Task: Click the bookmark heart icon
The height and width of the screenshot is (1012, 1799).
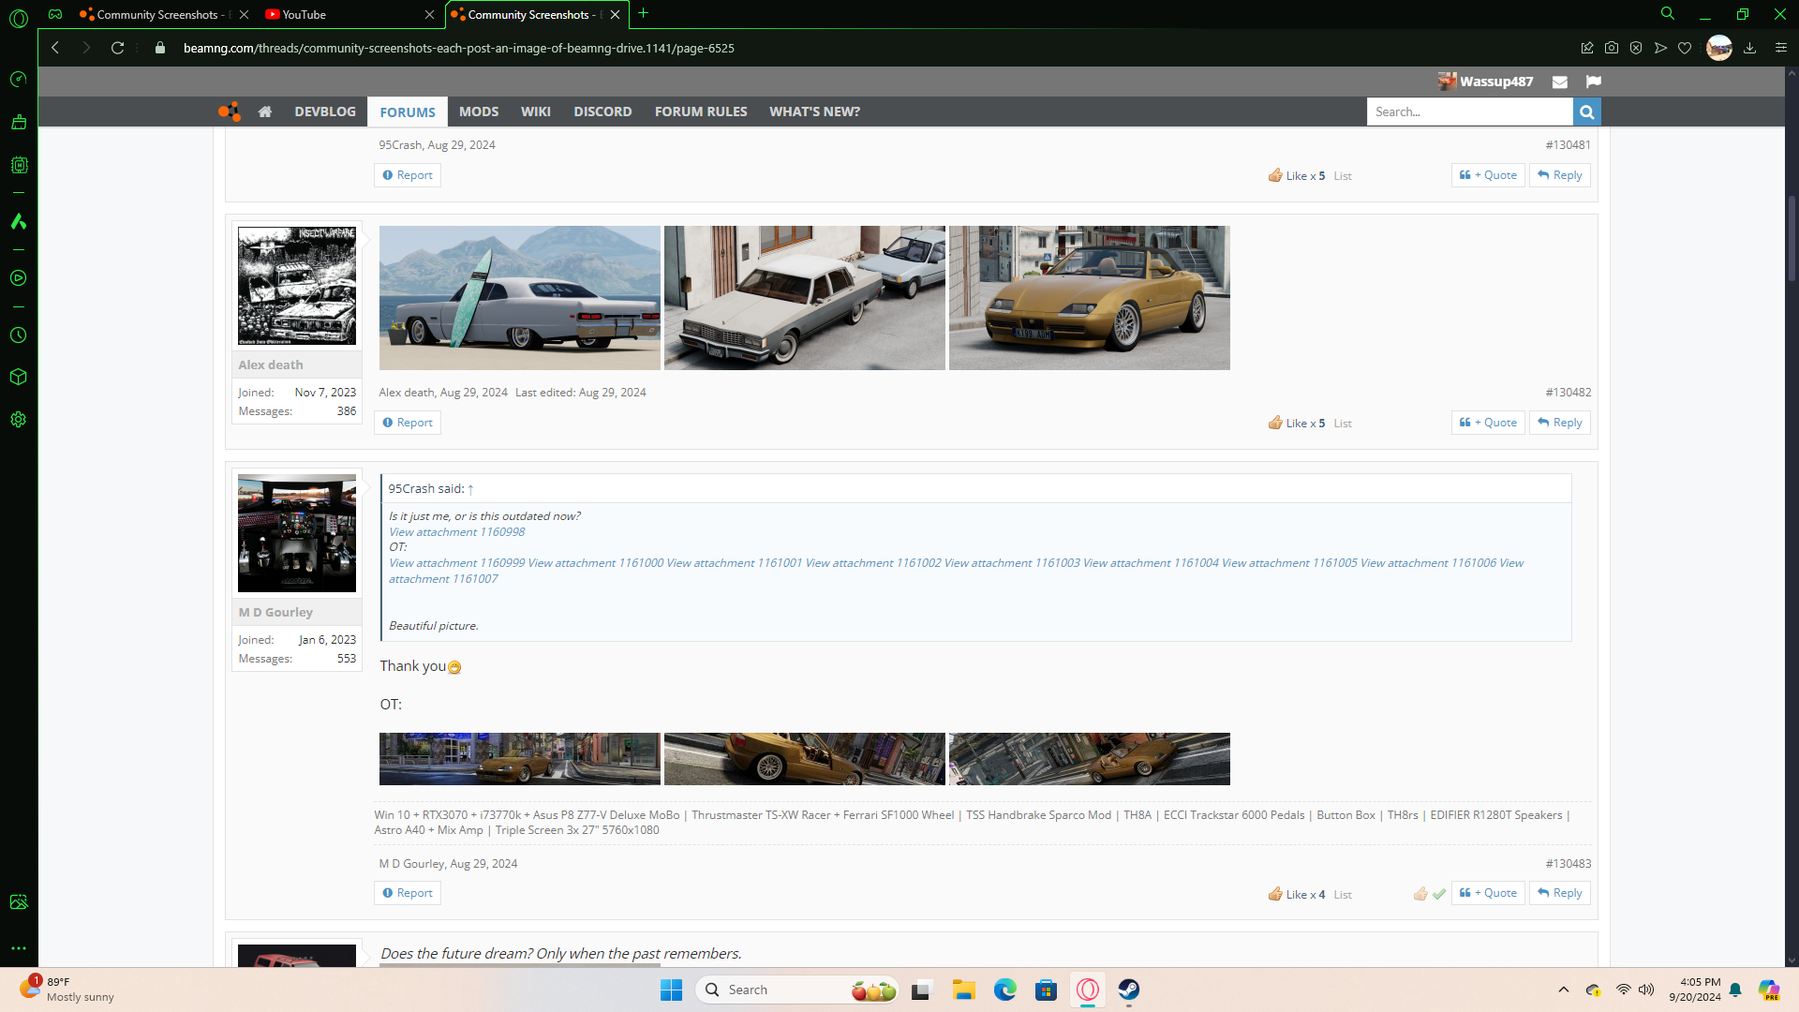Action: click(x=1685, y=48)
